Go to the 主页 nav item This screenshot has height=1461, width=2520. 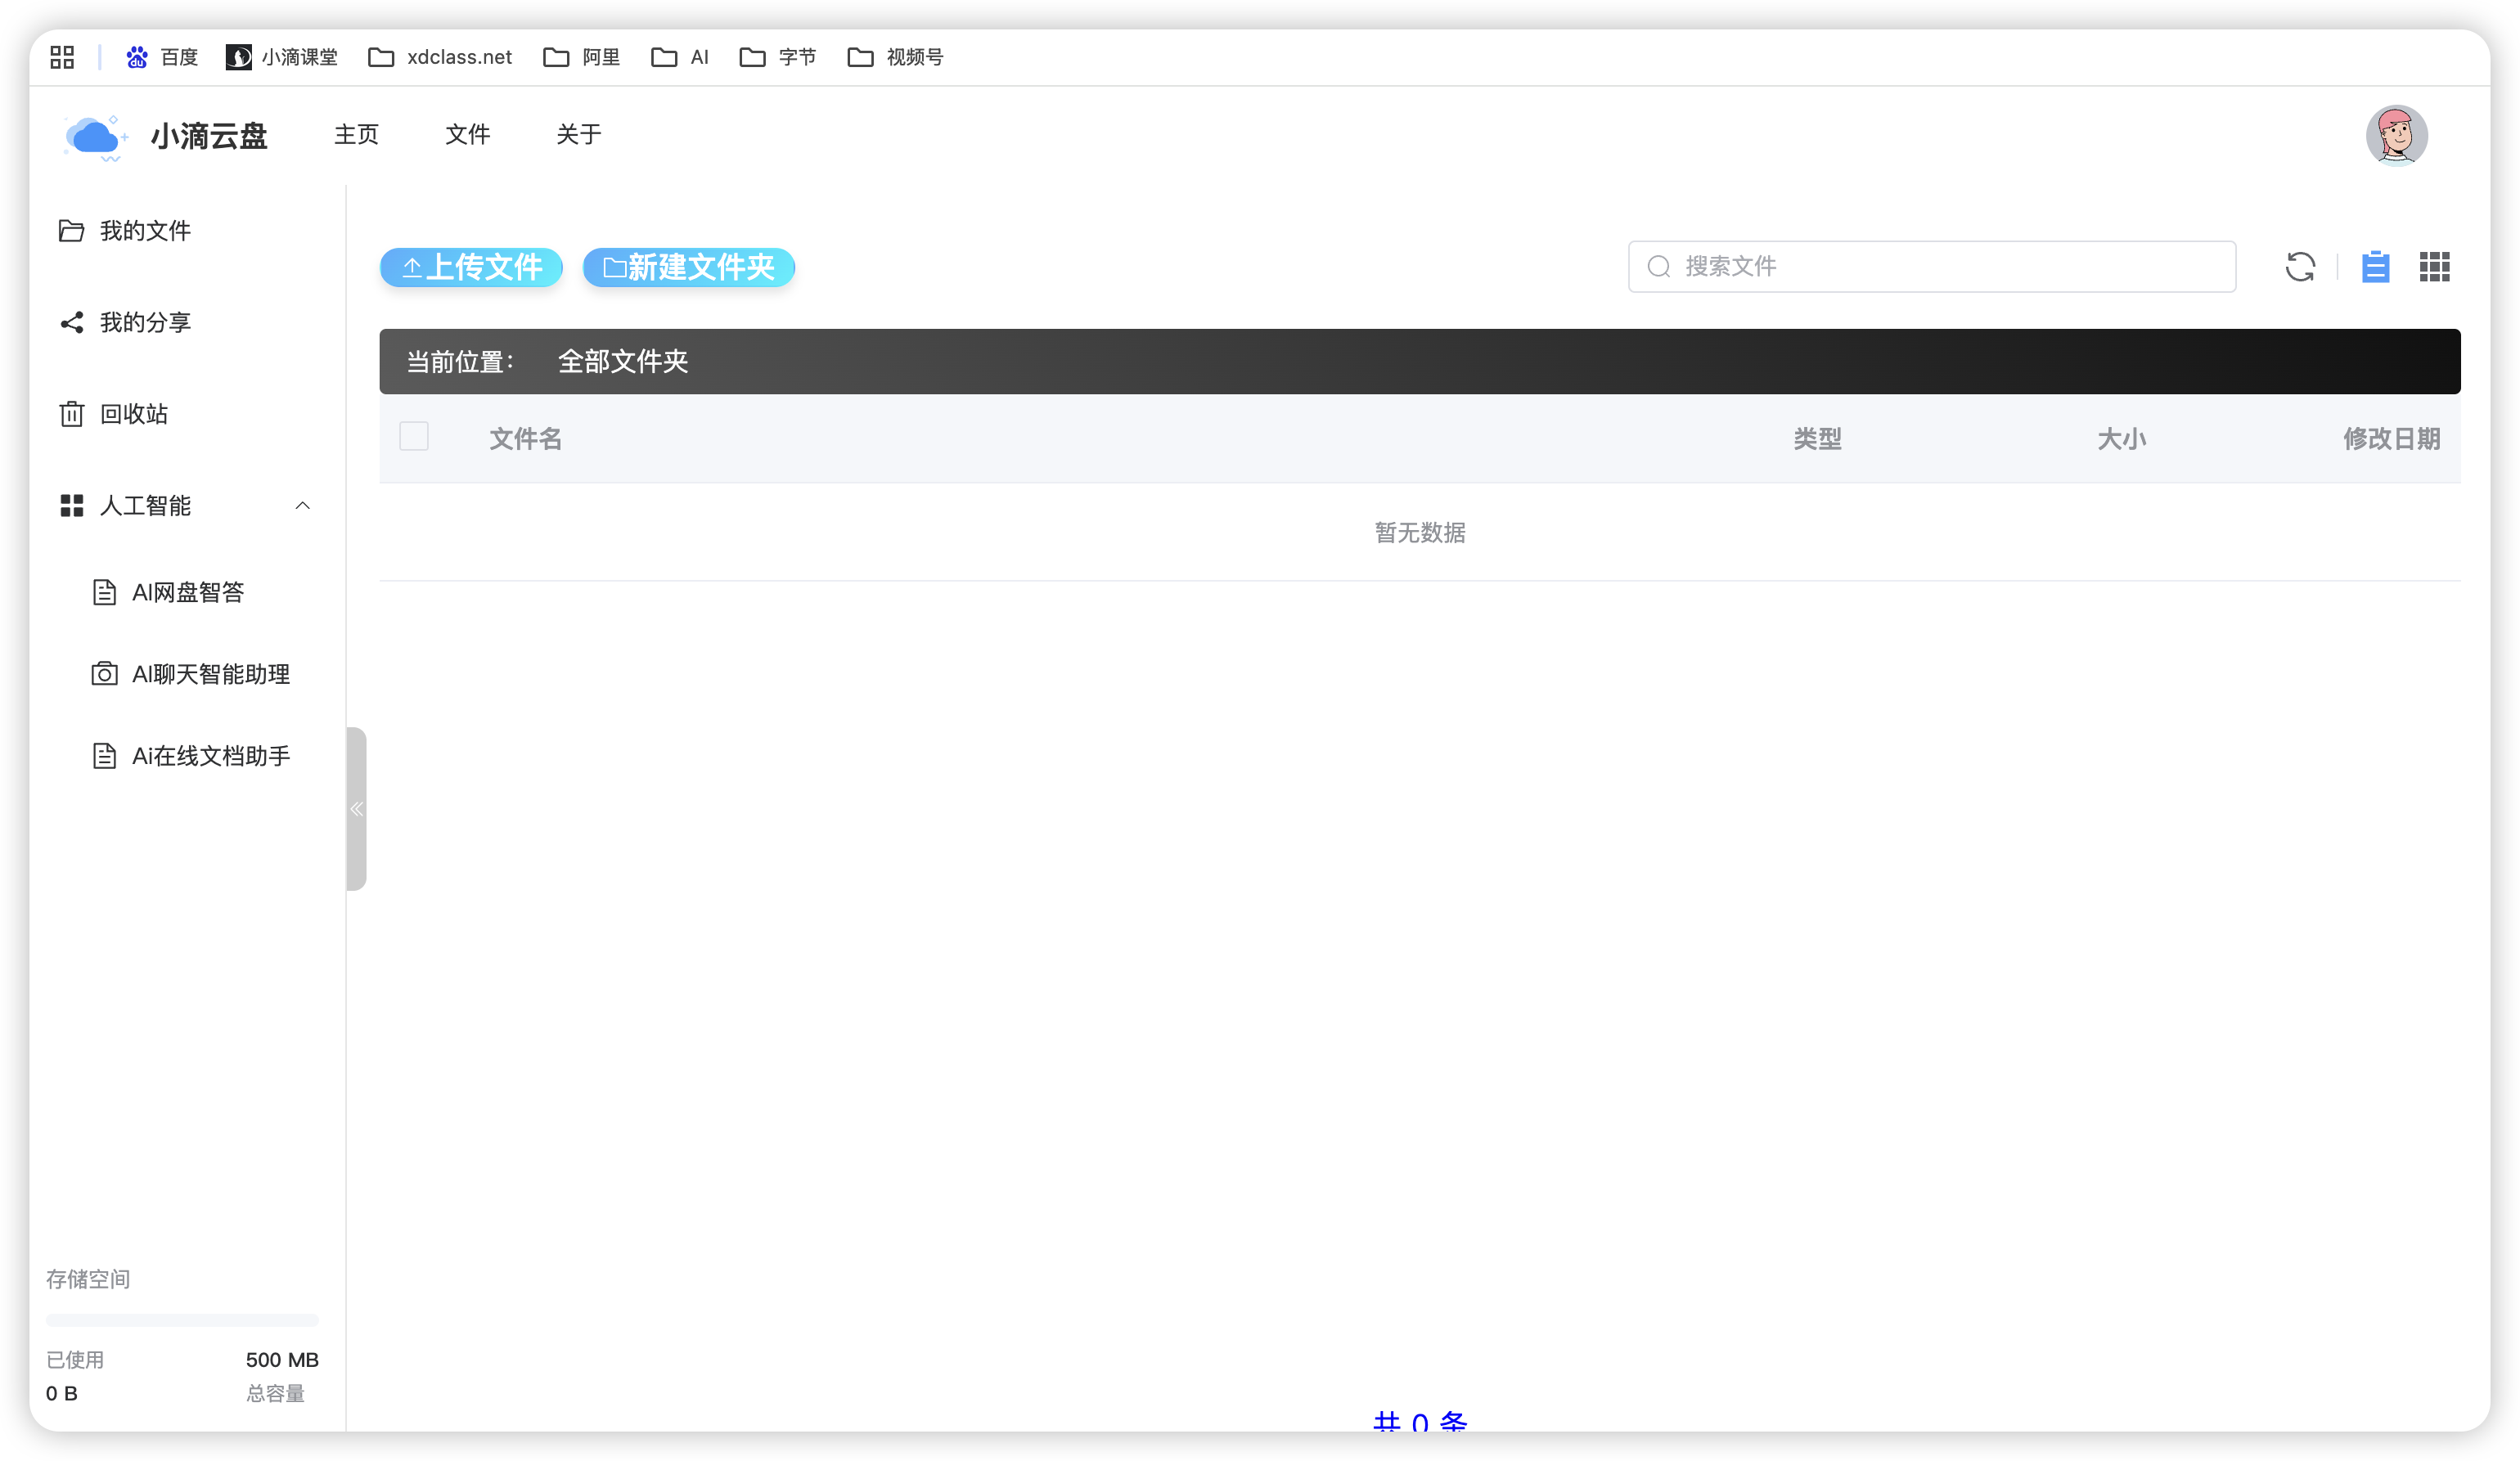coord(356,134)
